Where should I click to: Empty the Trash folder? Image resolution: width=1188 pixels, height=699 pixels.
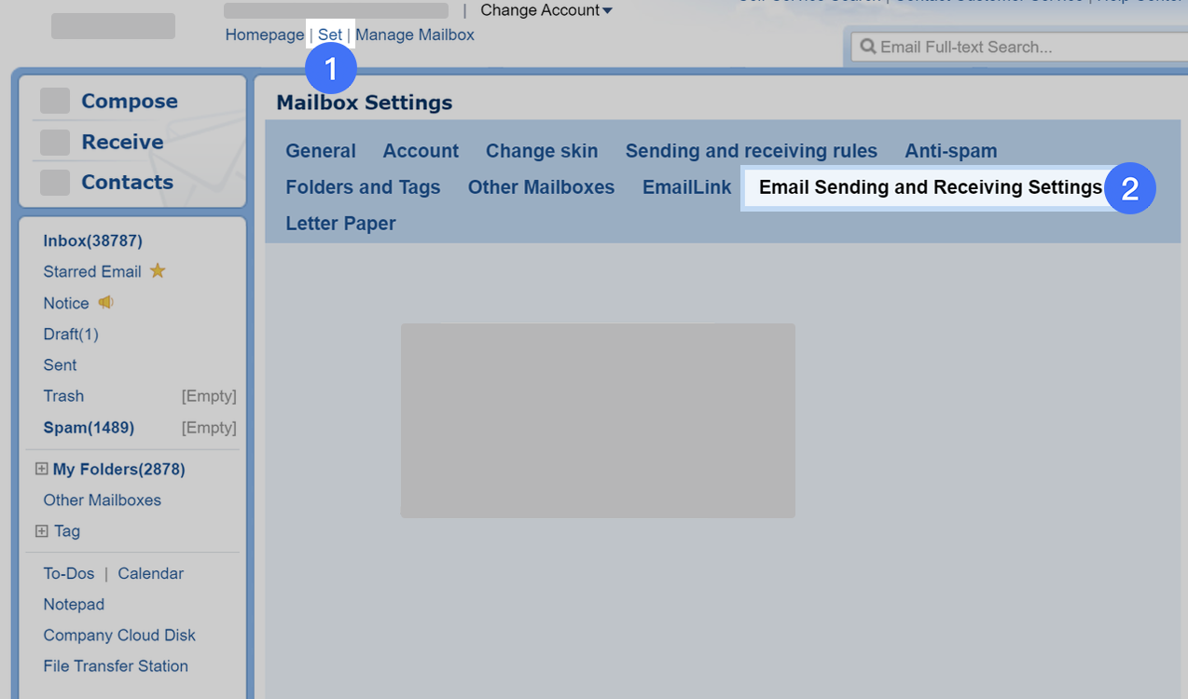209,395
